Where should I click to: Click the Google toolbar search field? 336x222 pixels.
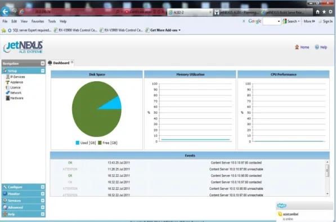[x=270, y=21]
